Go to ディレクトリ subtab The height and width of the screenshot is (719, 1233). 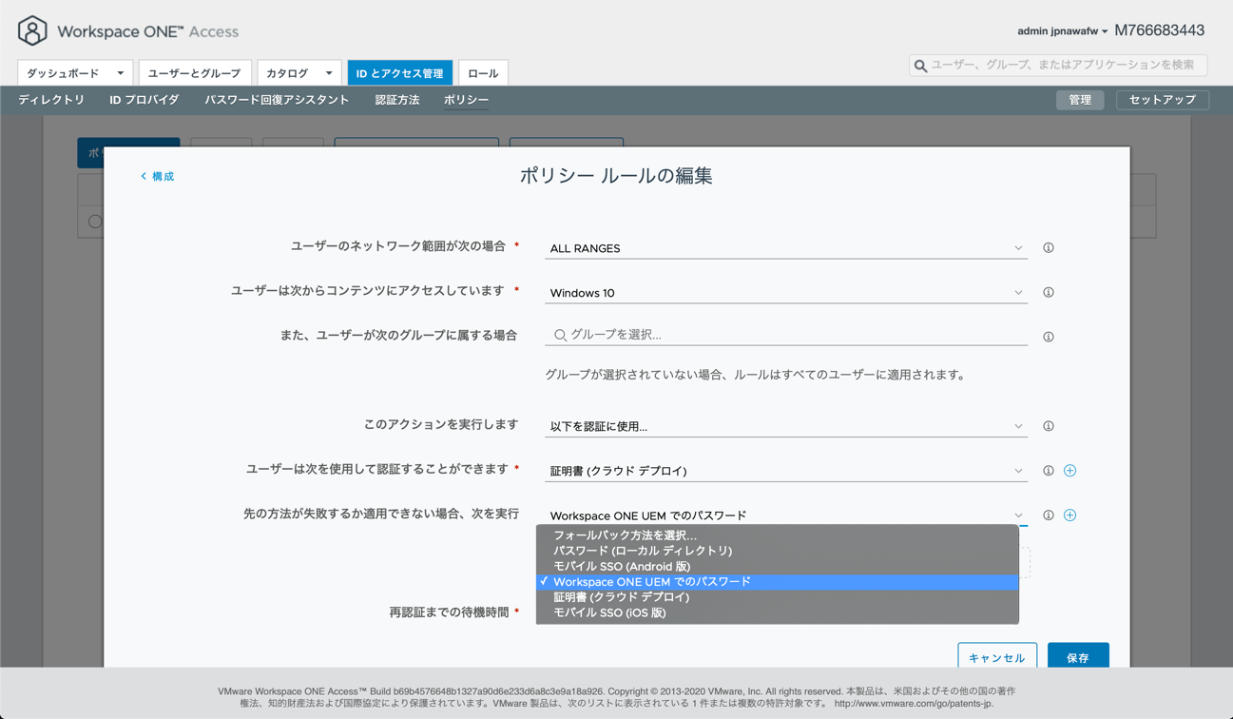pos(51,100)
